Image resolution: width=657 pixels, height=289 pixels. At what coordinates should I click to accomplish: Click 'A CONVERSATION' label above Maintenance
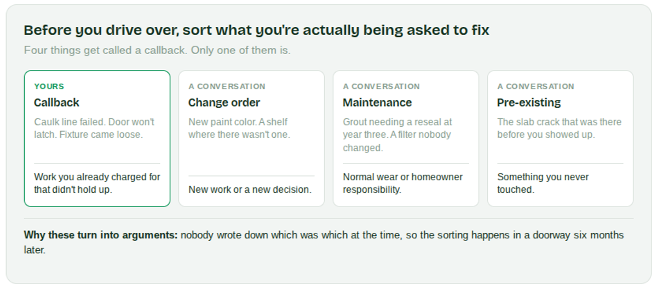[x=381, y=86]
